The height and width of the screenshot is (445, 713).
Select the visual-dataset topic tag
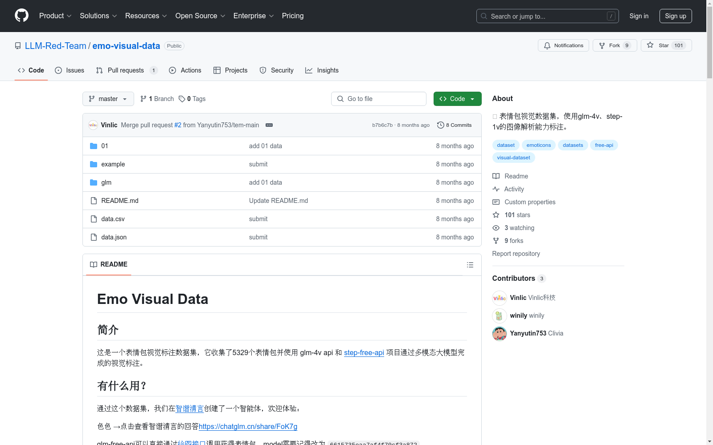pyautogui.click(x=514, y=158)
